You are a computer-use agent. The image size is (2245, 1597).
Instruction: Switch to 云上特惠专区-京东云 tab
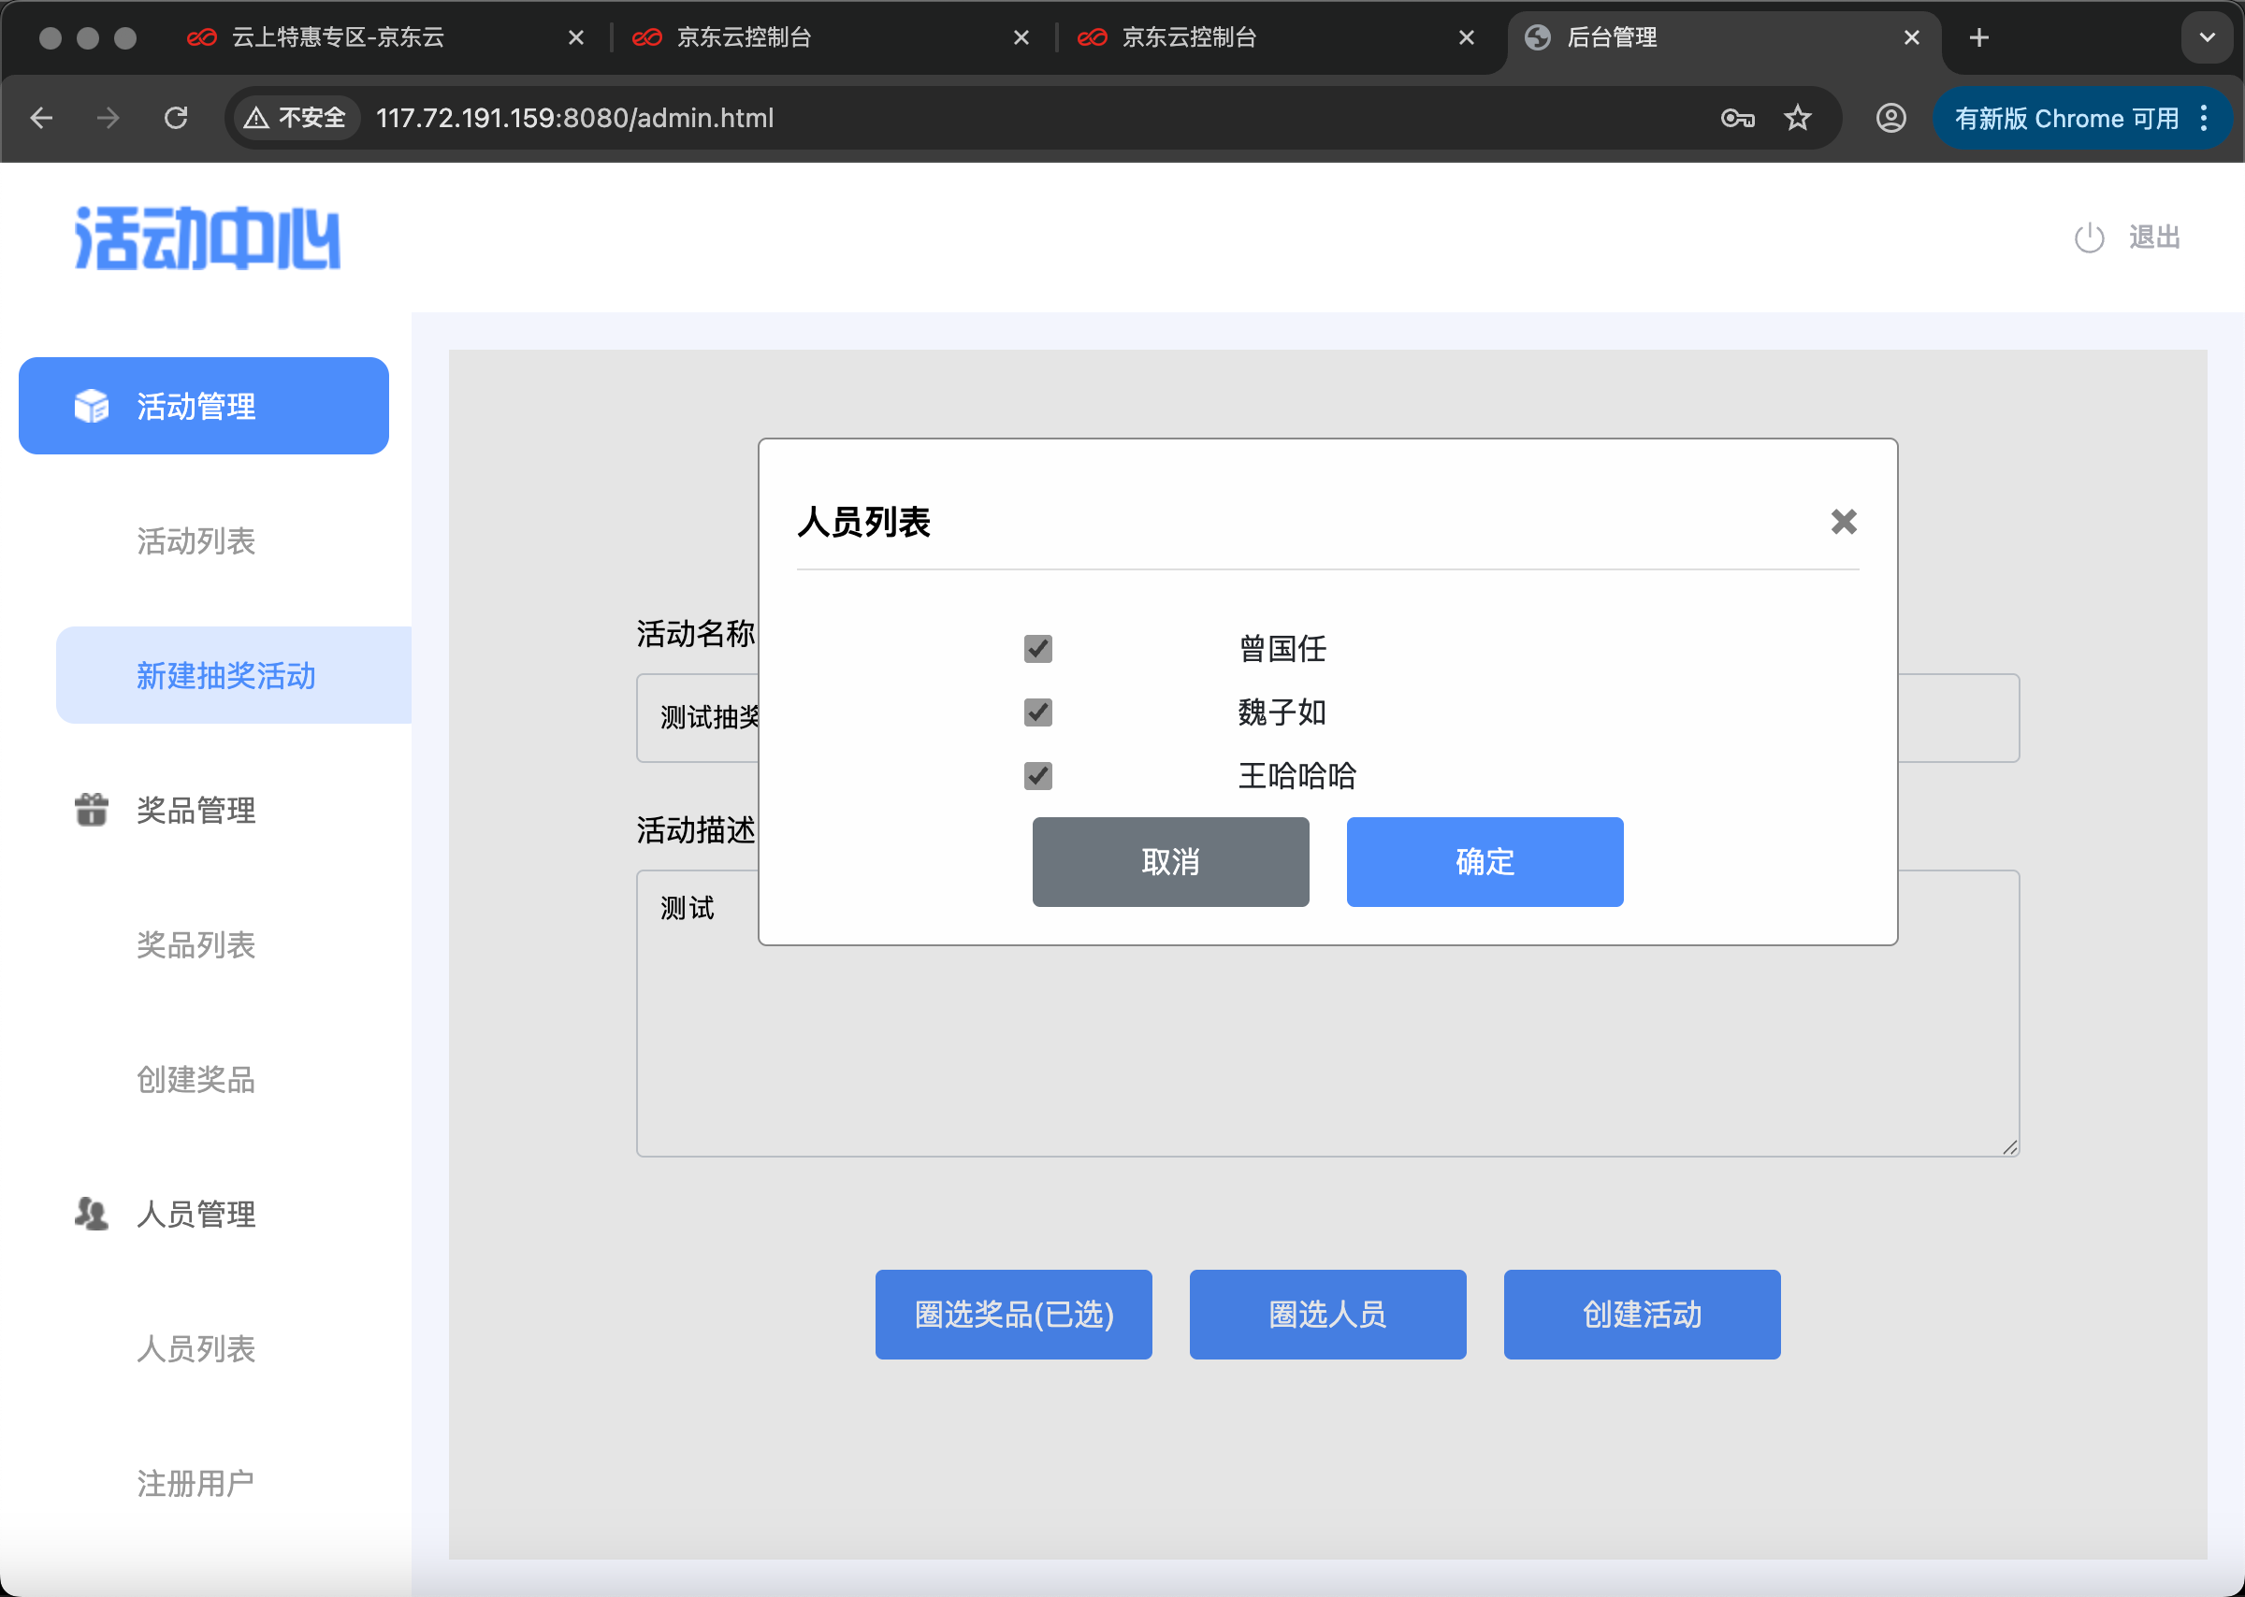click(338, 37)
